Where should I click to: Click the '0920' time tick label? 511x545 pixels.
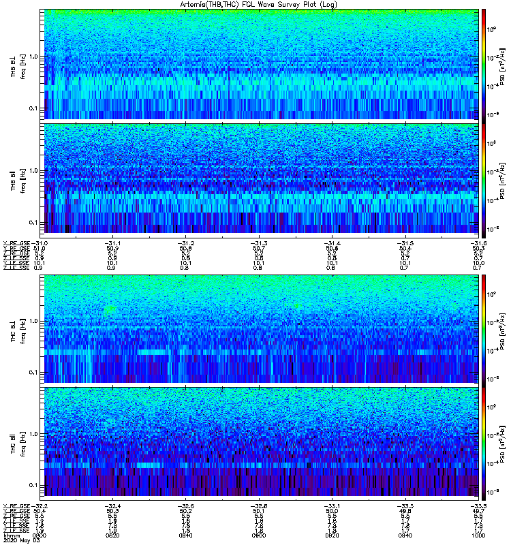click(x=332, y=535)
